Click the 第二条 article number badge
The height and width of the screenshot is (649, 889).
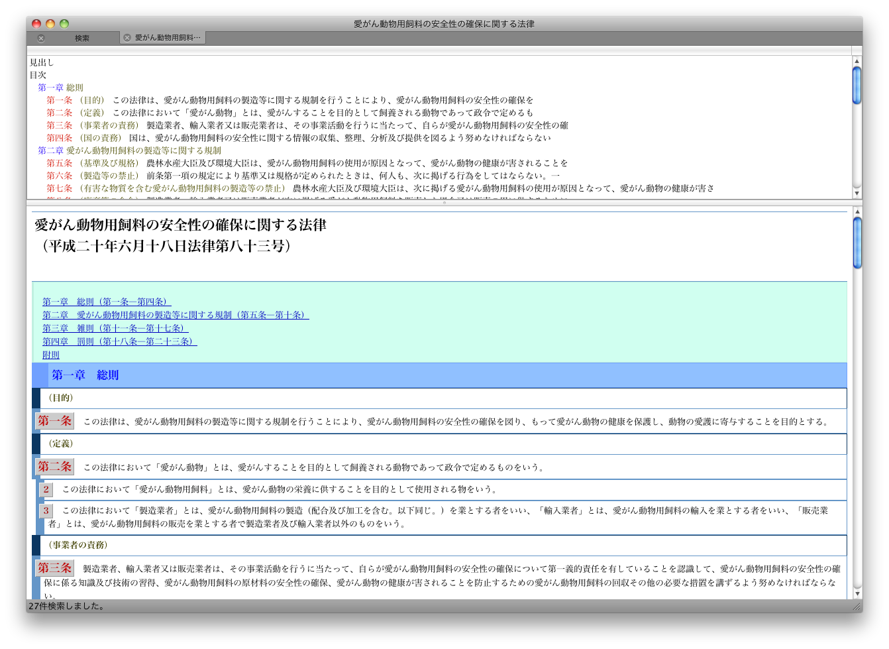[x=54, y=467]
